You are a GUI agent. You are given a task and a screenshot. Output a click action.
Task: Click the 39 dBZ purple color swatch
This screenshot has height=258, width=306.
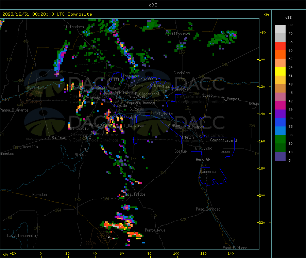click(x=280, y=114)
